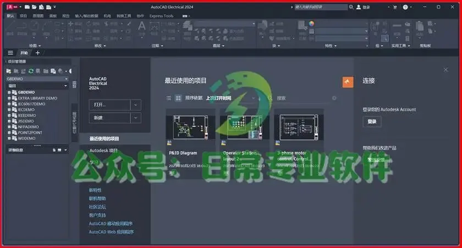Click the Move tool icon in modify panel
Screen dimensions: 462x248
[x=71, y=24]
